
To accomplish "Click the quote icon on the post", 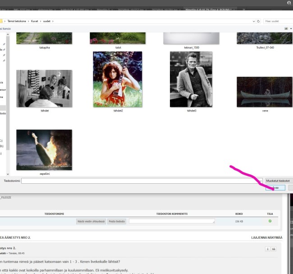I will [x=274, y=249].
